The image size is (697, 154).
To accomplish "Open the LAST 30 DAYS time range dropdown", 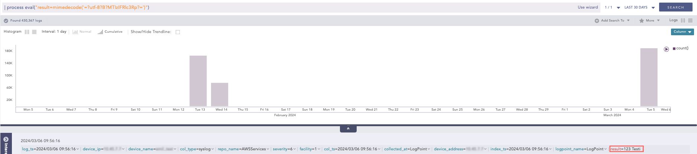I will pyautogui.click(x=639, y=7).
